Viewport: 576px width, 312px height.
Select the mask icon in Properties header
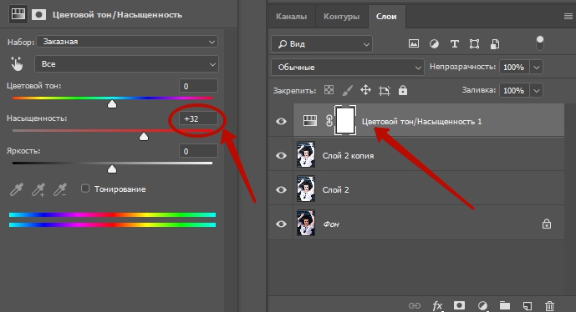pos(38,15)
